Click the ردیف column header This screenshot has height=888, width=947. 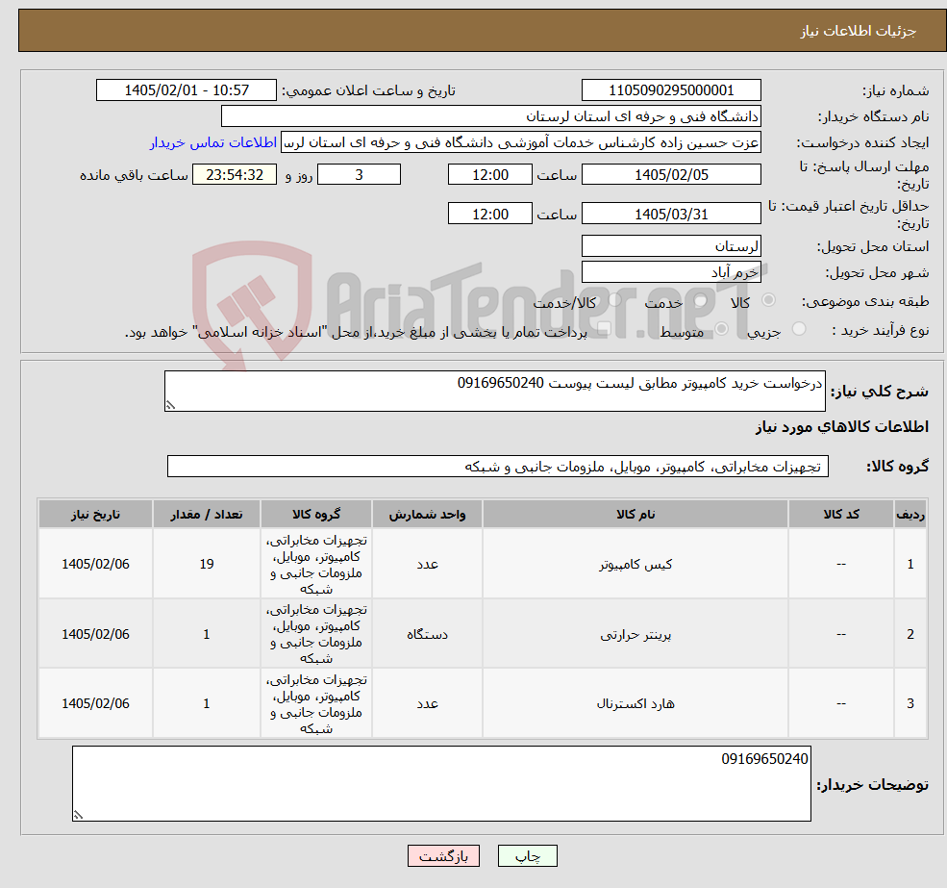click(910, 514)
